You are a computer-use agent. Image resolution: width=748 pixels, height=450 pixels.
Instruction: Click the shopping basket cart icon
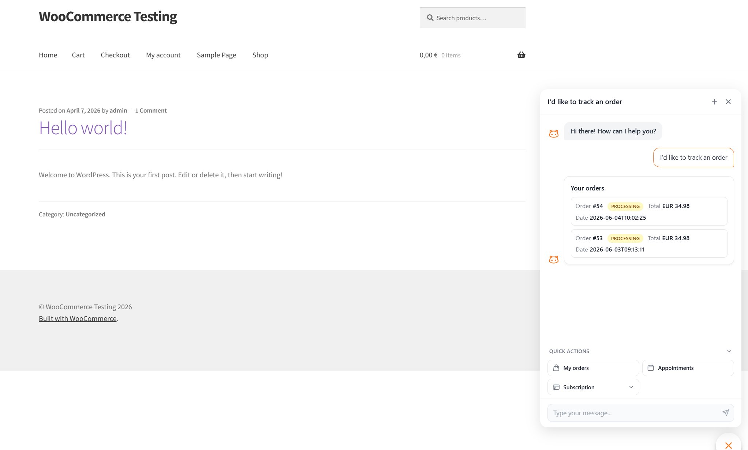click(521, 55)
